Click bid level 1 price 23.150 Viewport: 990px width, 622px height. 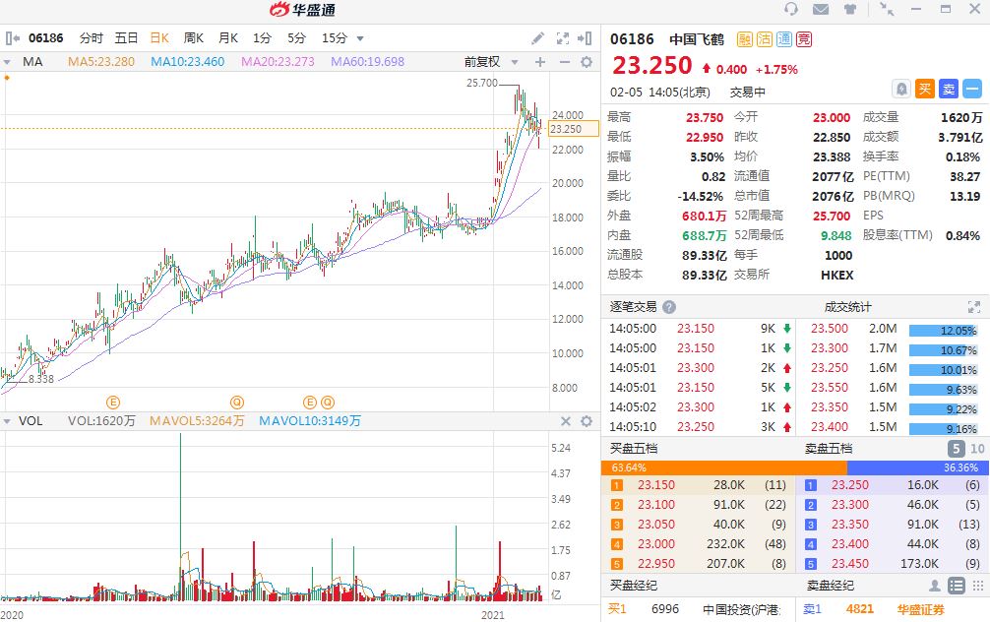click(x=656, y=485)
